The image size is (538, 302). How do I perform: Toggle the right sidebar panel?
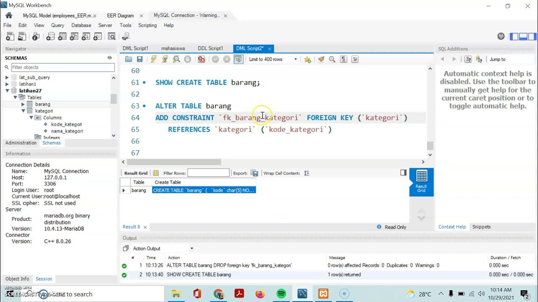coord(532,36)
